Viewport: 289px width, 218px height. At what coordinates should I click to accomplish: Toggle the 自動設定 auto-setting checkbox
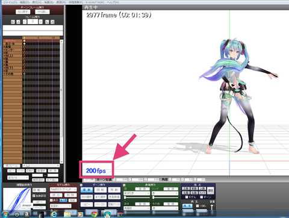pyautogui.click(x=34, y=196)
